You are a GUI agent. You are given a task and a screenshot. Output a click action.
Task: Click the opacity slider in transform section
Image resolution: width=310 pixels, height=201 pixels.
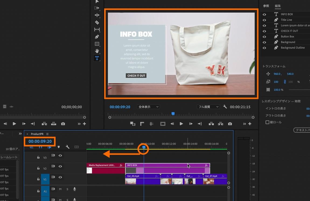299,90
